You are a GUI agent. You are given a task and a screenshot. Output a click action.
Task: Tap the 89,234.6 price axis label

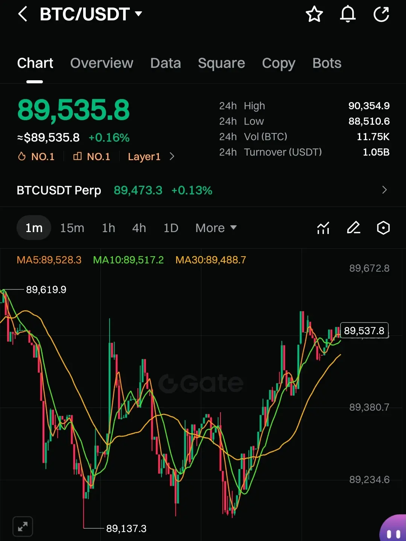[369, 480]
